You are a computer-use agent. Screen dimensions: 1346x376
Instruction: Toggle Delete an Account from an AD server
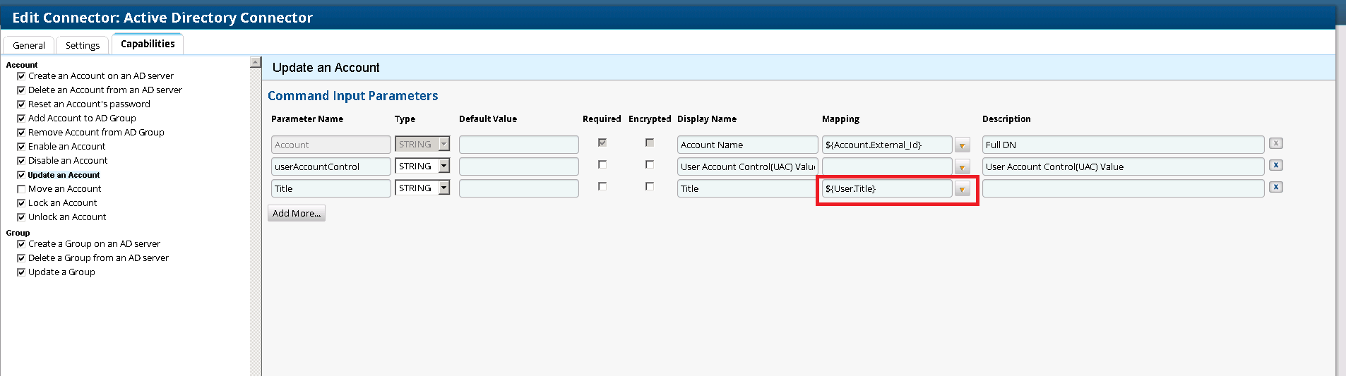21,90
